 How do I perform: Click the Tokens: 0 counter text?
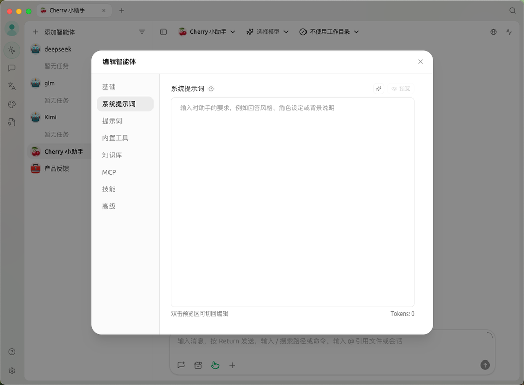(x=402, y=314)
